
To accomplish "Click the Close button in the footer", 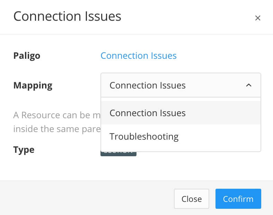I will click(x=191, y=199).
